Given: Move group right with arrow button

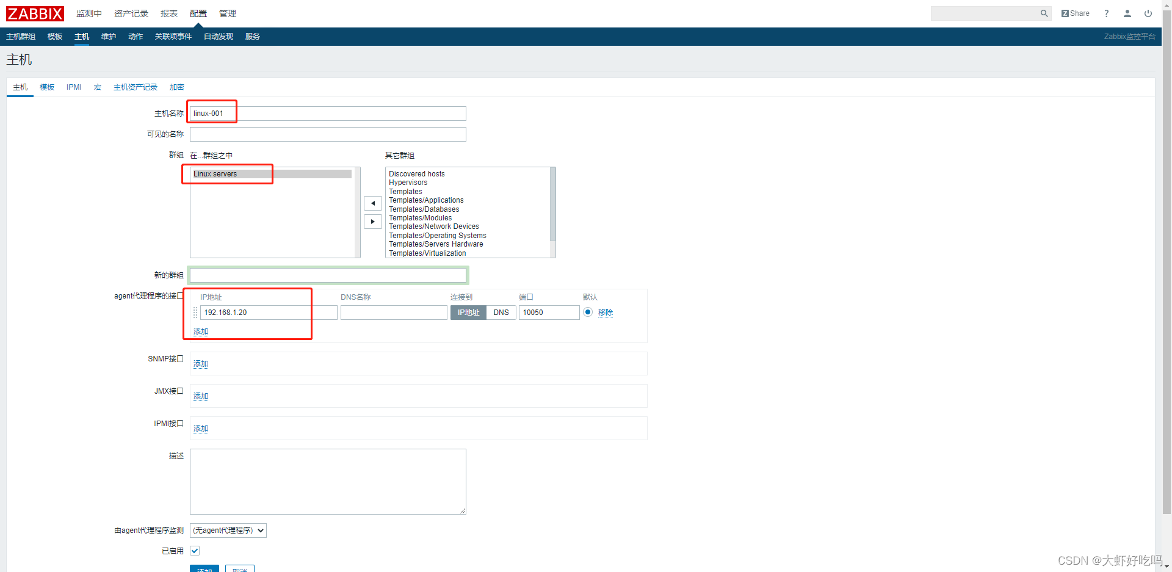Looking at the screenshot, I should click(x=372, y=222).
